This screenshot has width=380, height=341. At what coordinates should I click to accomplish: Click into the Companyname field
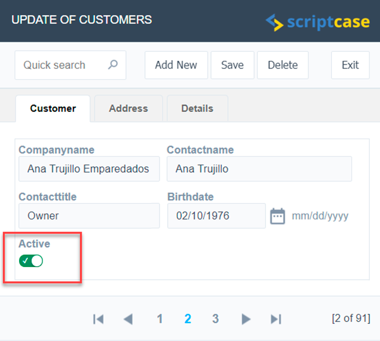[89, 169]
